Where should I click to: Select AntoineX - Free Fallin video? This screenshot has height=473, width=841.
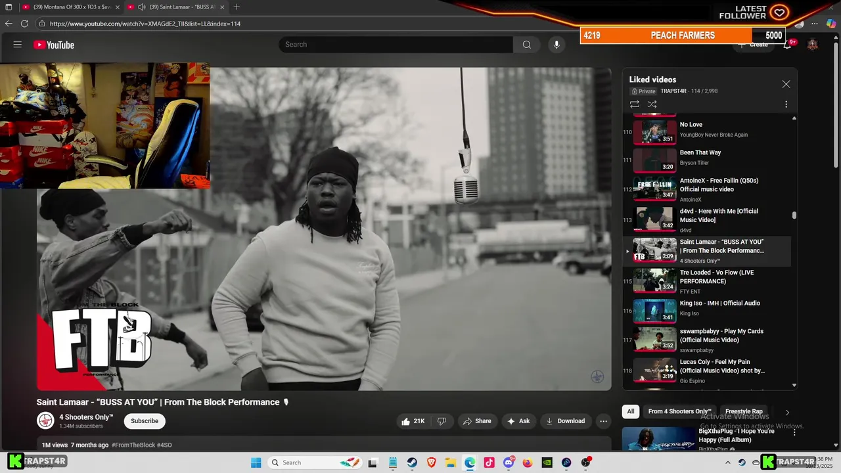(706, 189)
